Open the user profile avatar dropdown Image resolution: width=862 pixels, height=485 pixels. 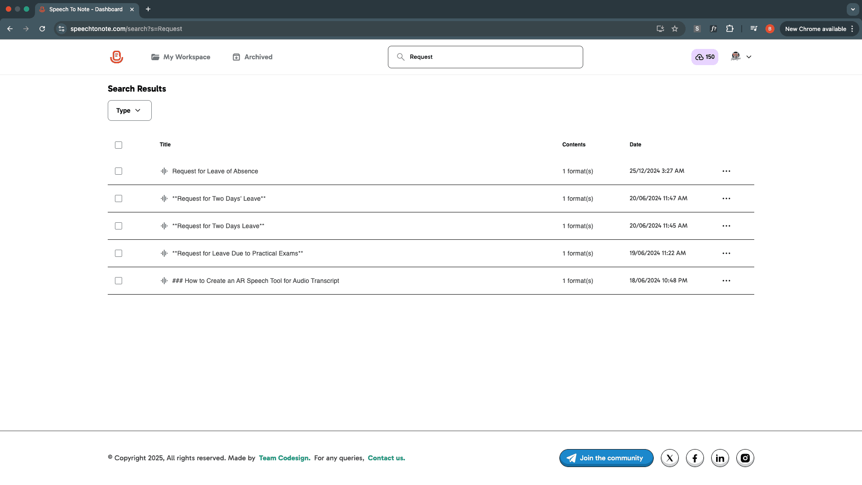741,57
